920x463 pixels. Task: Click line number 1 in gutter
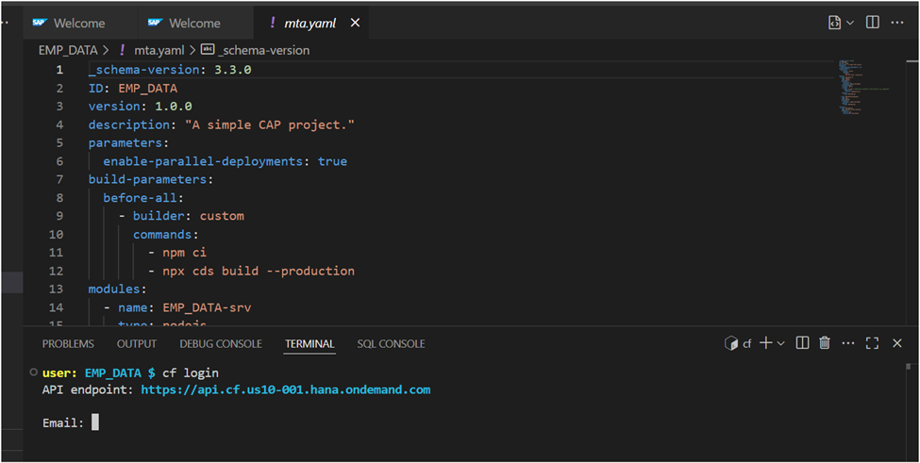[59, 70]
